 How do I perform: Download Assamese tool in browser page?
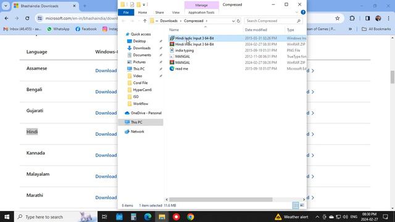tap(106, 71)
